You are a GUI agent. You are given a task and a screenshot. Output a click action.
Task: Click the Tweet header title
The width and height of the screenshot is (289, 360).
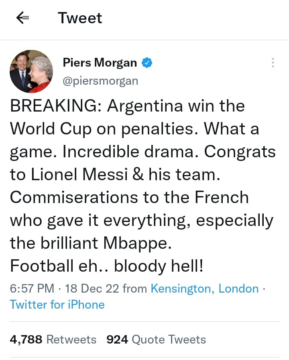(80, 18)
